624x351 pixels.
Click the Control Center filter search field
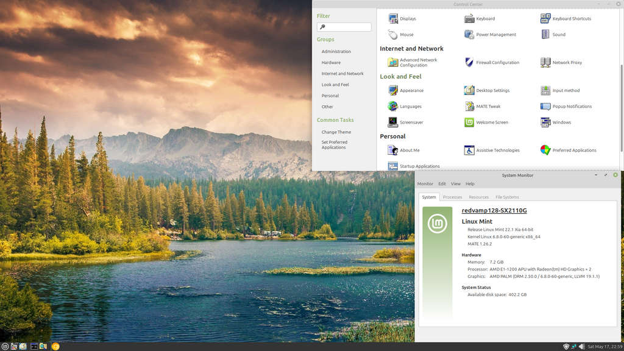(x=344, y=27)
